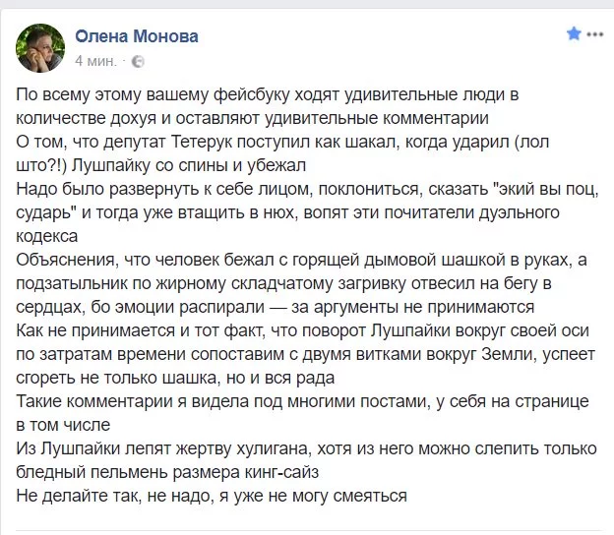The width and height of the screenshot is (614, 535).
Task: Click the blue star favorite icon
Action: (574, 33)
